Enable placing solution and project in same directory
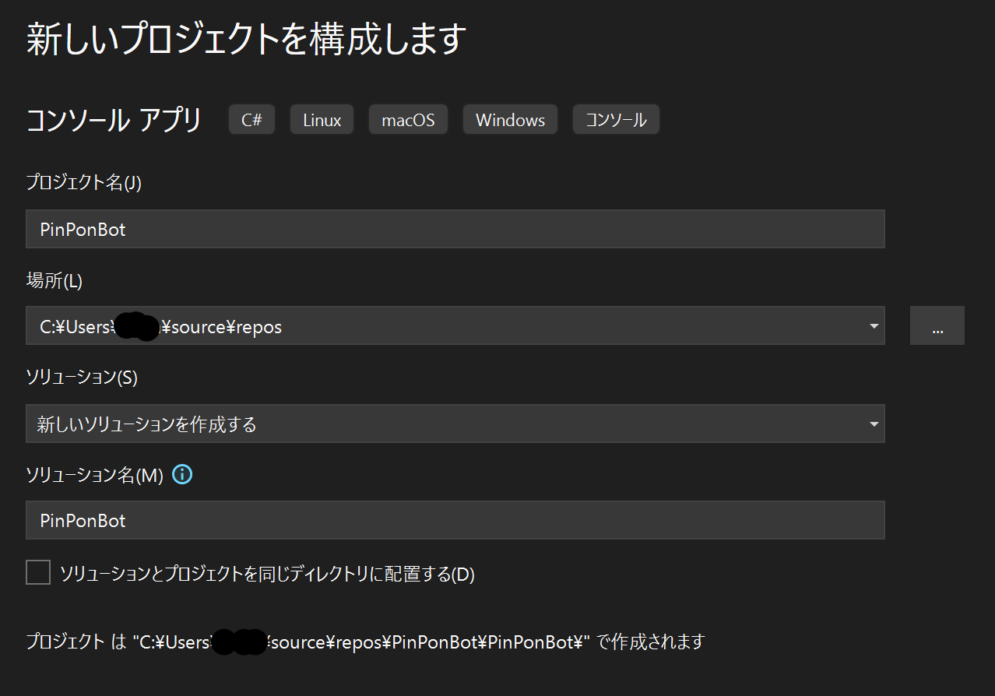The width and height of the screenshot is (995, 696). tap(38, 572)
